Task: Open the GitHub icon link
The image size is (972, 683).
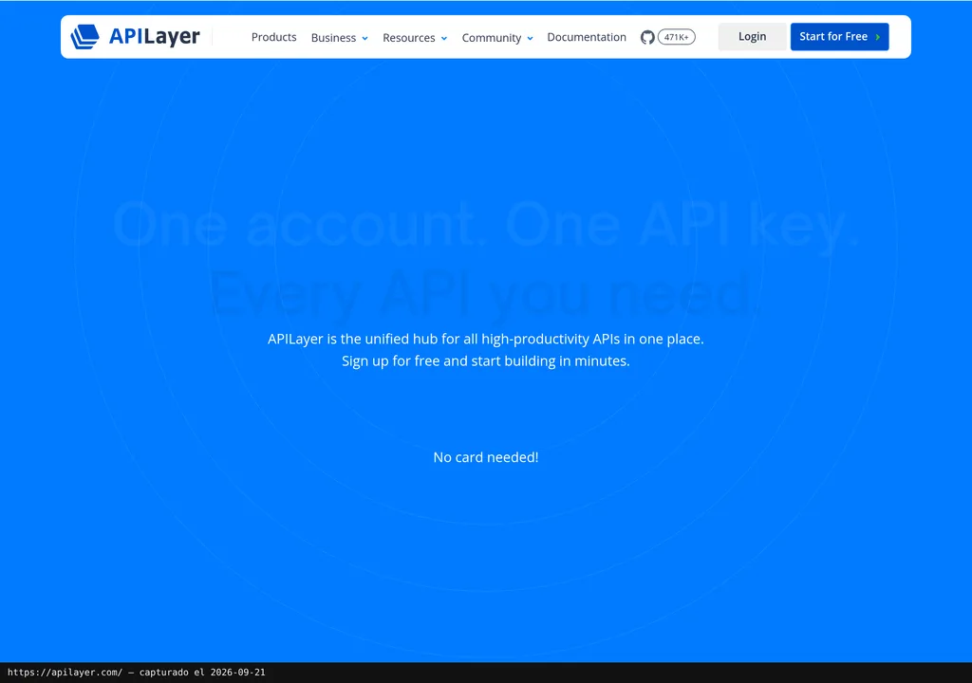Action: (647, 37)
